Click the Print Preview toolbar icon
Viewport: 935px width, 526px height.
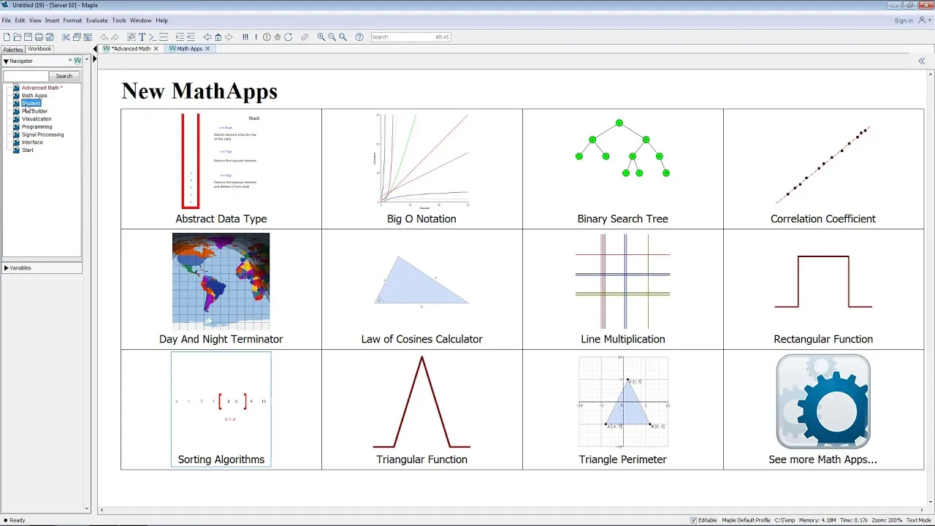(50, 37)
